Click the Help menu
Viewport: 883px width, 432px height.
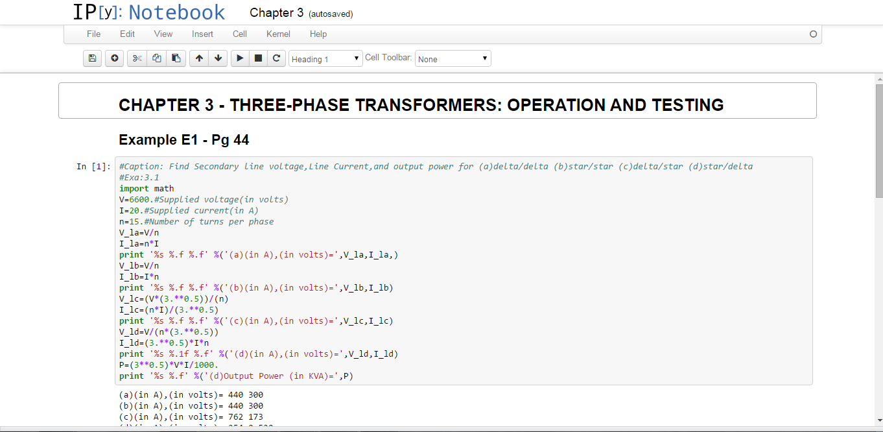318,34
